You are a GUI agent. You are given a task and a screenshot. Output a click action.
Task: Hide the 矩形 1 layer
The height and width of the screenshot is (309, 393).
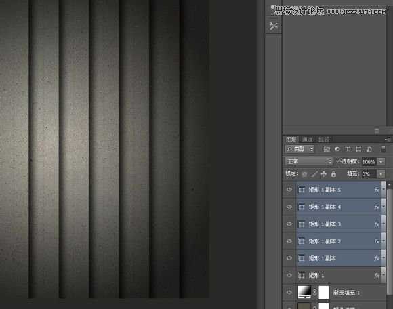pos(289,275)
